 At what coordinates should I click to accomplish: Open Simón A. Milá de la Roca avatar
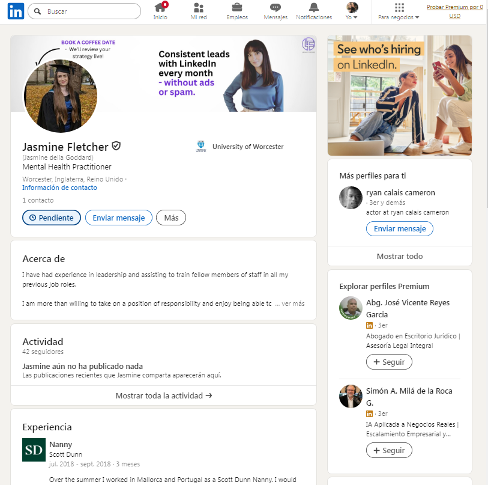click(x=351, y=396)
